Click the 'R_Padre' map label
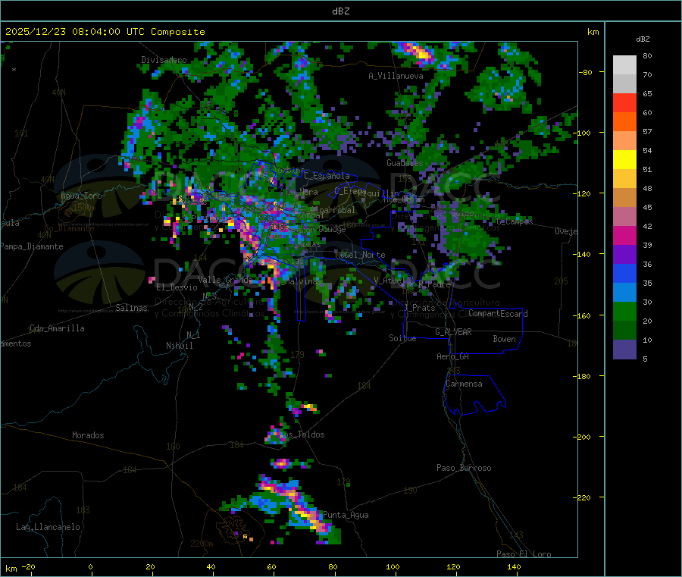The width and height of the screenshot is (682, 577). click(x=434, y=284)
